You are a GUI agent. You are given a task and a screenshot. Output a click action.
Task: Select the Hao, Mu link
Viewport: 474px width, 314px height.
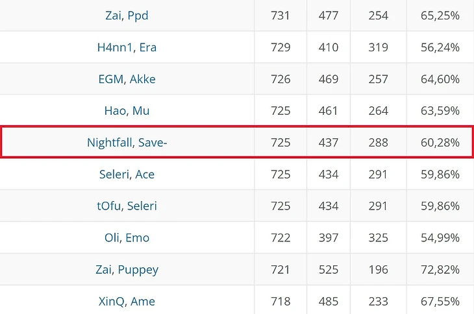(127, 111)
